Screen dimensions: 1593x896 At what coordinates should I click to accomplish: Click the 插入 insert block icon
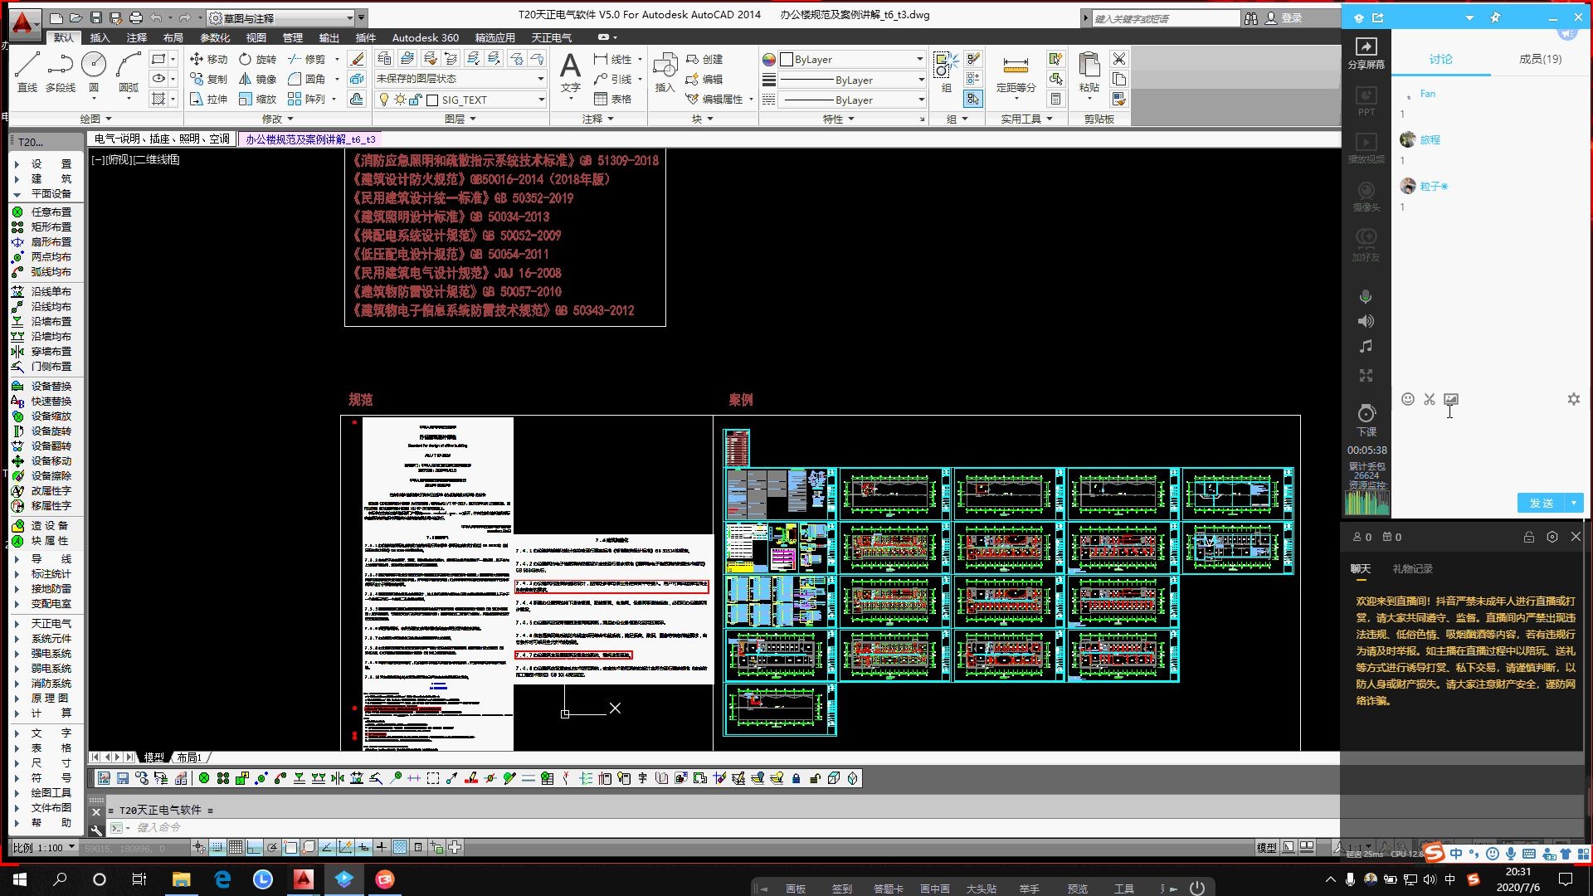tap(665, 72)
